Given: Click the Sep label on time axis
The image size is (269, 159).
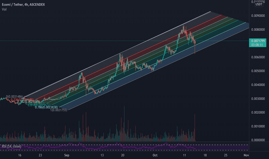Looking at the screenshot, I should [67, 155].
